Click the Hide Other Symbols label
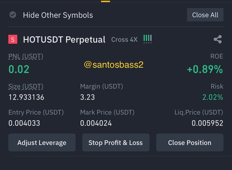Screen dimensions: 232x170 coord(58,15)
